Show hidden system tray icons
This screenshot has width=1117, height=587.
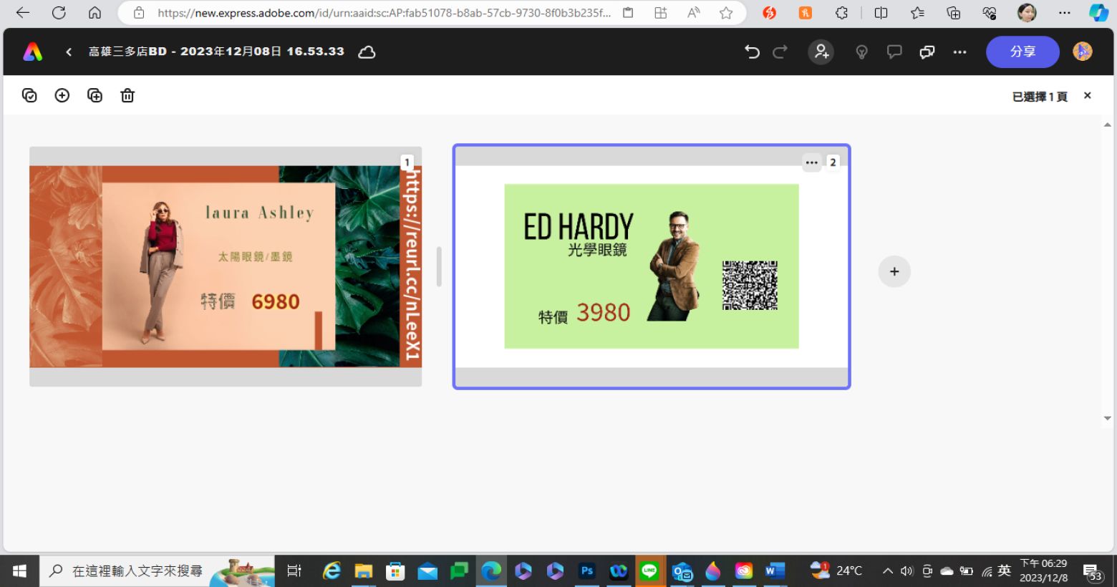pyautogui.click(x=888, y=571)
